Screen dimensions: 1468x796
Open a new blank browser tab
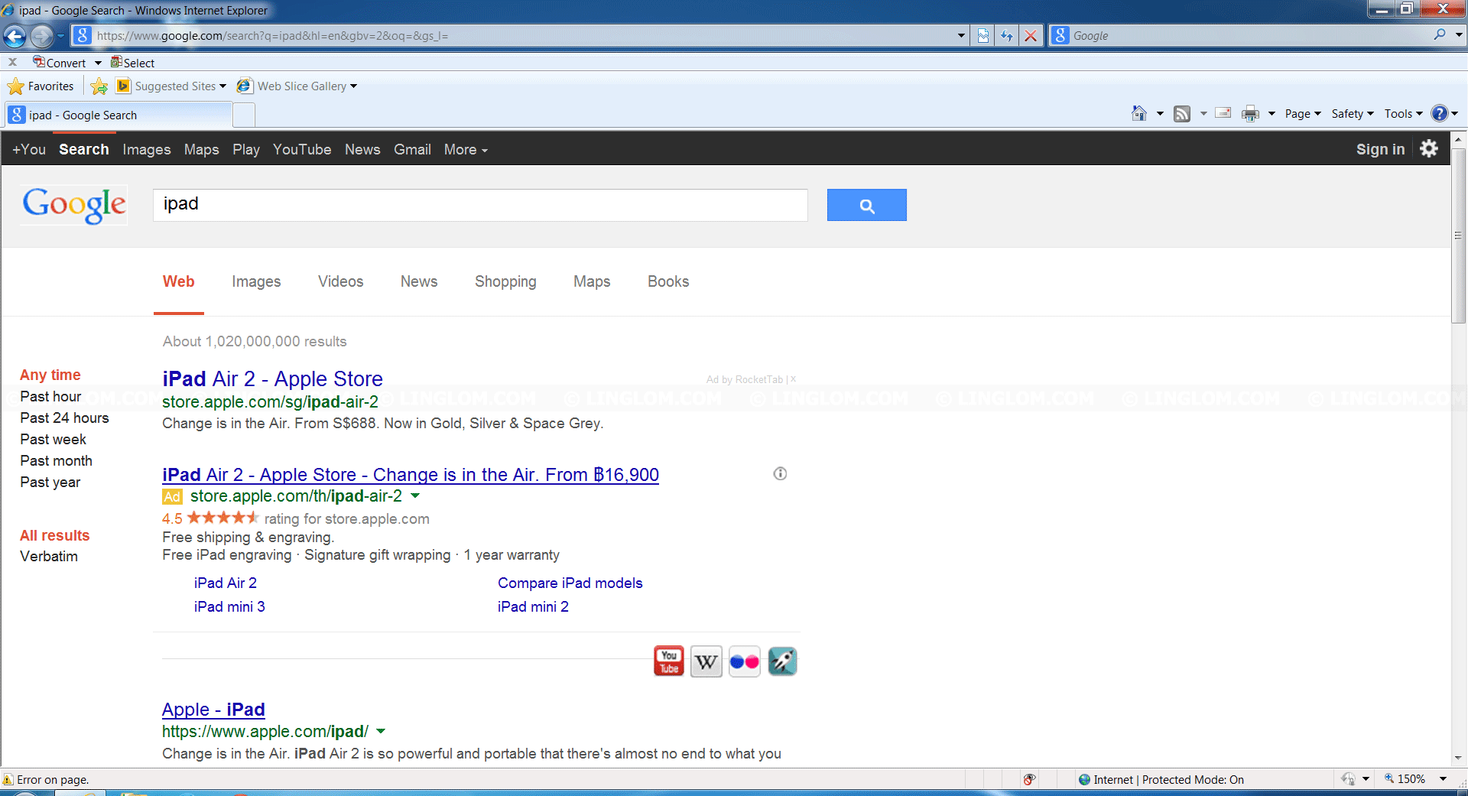(244, 115)
